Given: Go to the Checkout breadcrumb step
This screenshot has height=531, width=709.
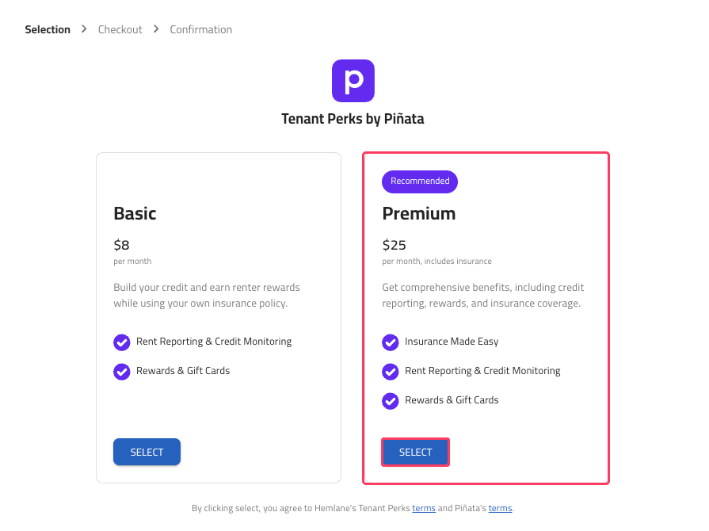Looking at the screenshot, I should coord(120,29).
